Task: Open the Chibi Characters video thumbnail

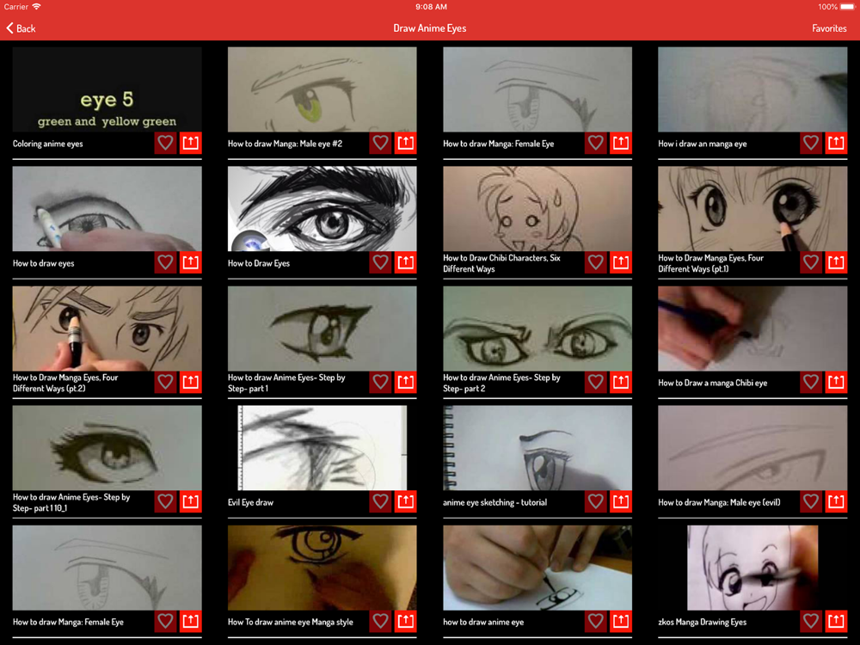Action: click(x=537, y=208)
